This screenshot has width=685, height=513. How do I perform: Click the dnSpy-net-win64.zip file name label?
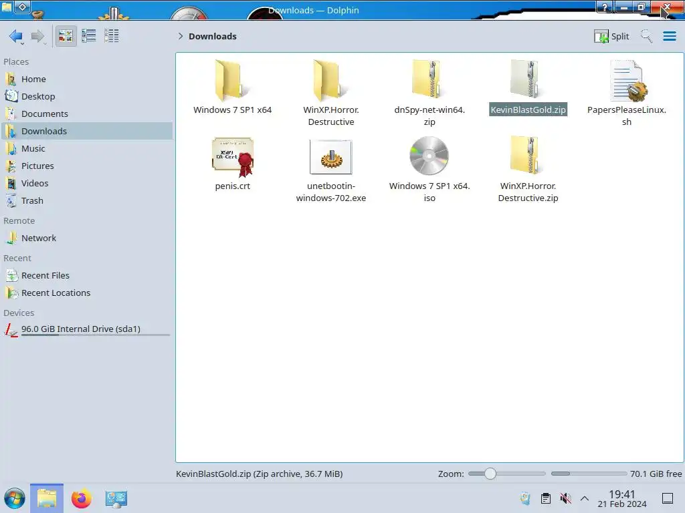[x=429, y=116]
